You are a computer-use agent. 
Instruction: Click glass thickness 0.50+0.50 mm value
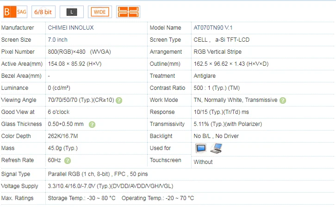[x=66, y=124]
